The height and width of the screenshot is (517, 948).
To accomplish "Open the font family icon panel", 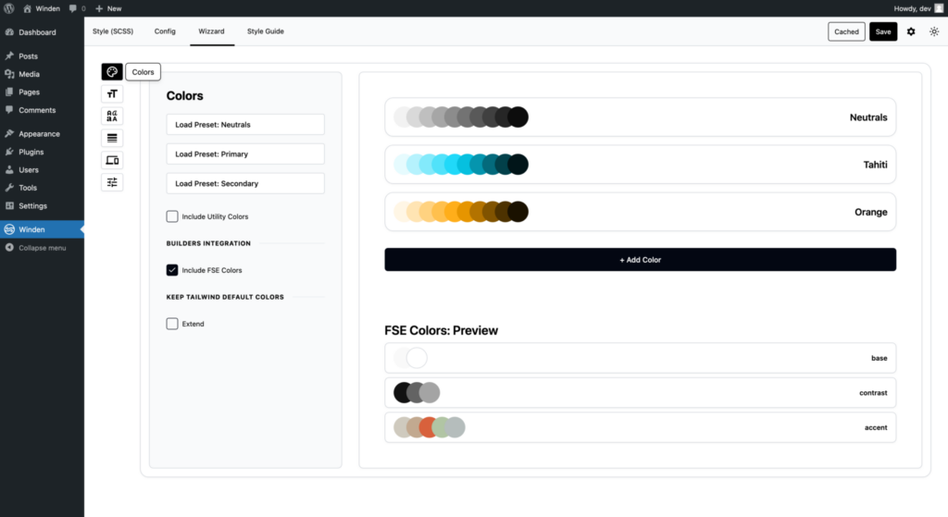I will click(x=112, y=116).
